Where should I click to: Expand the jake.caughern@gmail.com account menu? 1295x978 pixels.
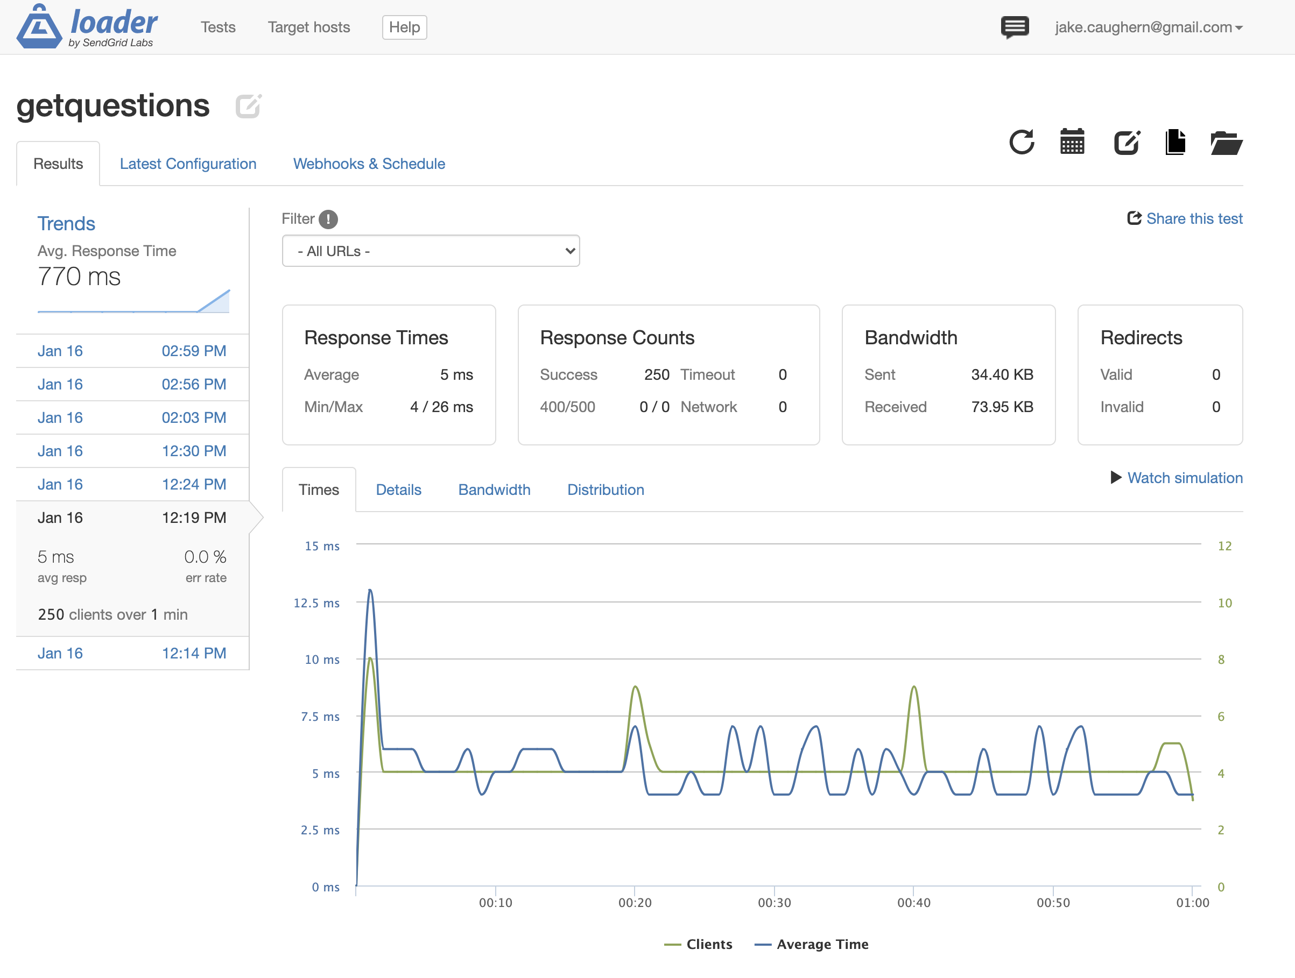[1149, 27]
